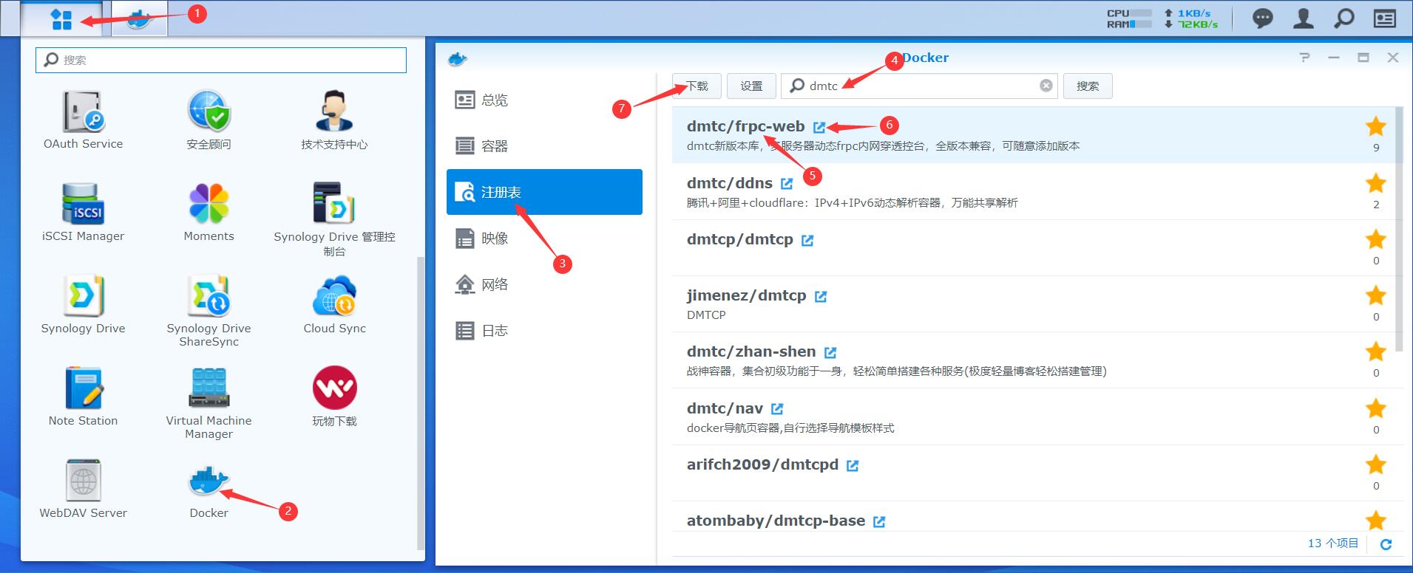
Task: Launch Synology Drive app
Action: pos(83,304)
